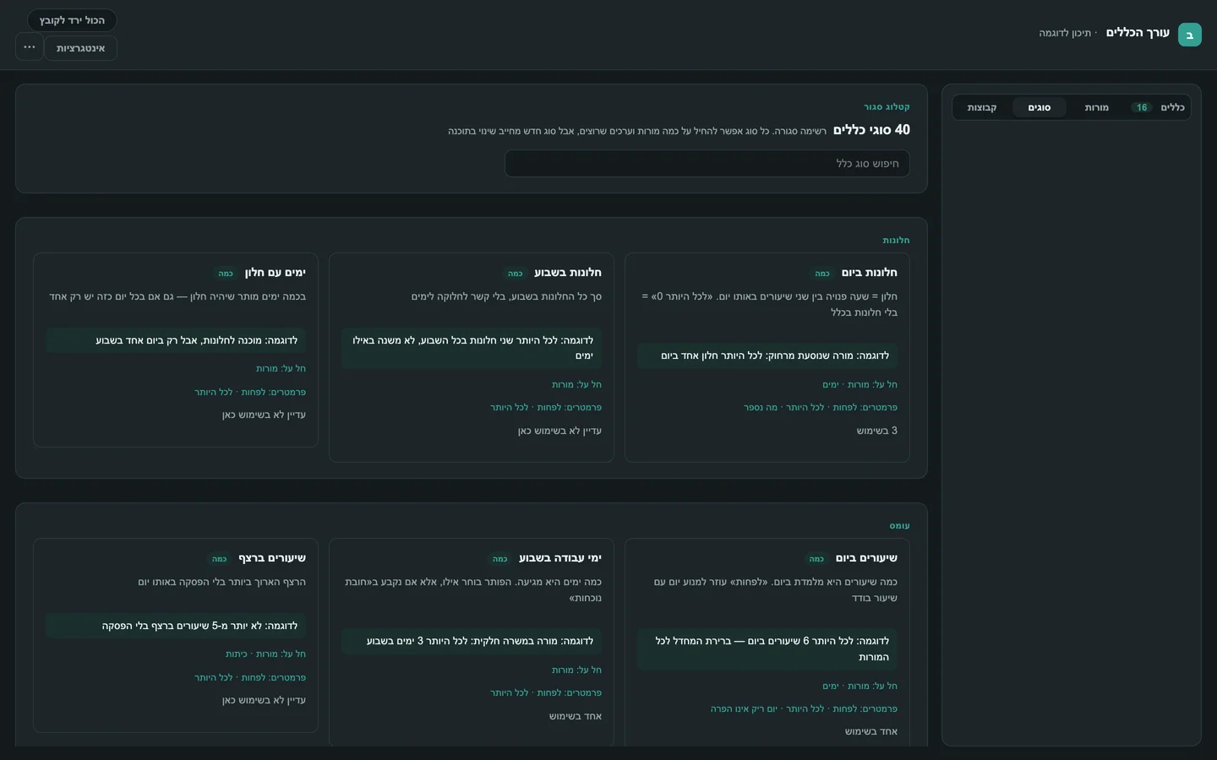Click the 3 בשימוש usage text
The width and height of the screenshot is (1217, 760).
[x=877, y=431]
